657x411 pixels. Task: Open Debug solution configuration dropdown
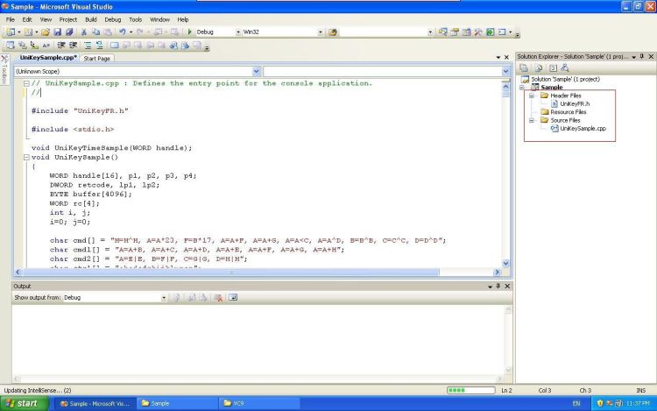point(238,32)
